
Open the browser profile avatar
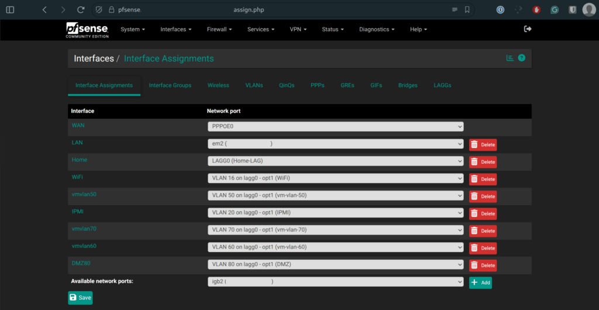click(x=588, y=10)
